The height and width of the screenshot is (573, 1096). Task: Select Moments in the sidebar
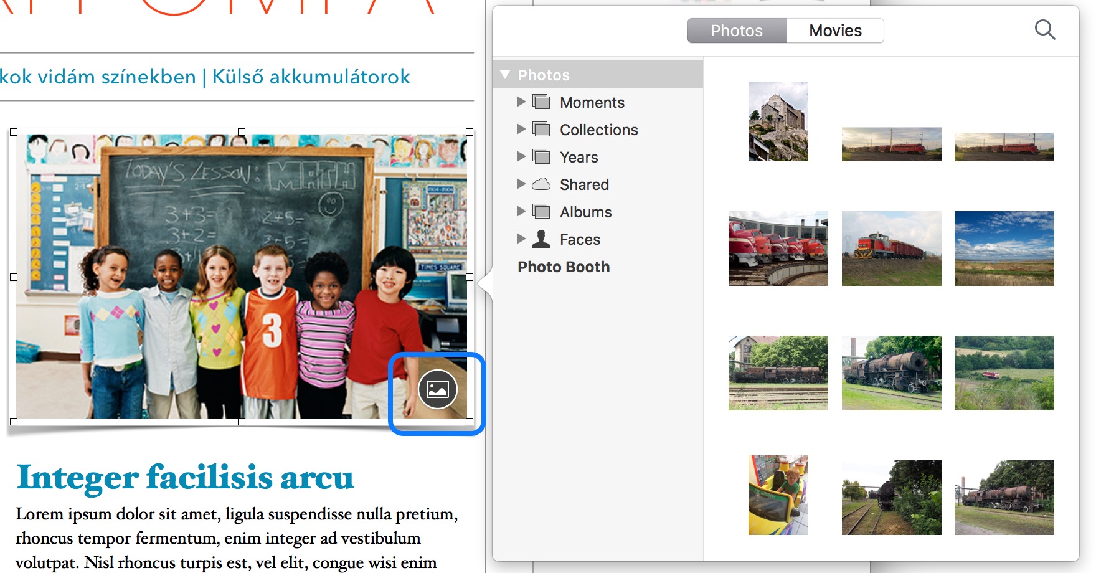tap(592, 102)
